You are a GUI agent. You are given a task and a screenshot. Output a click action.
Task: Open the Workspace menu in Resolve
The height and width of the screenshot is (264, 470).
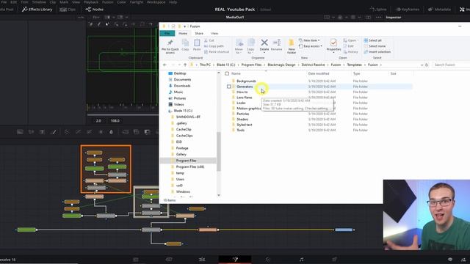[156, 2]
